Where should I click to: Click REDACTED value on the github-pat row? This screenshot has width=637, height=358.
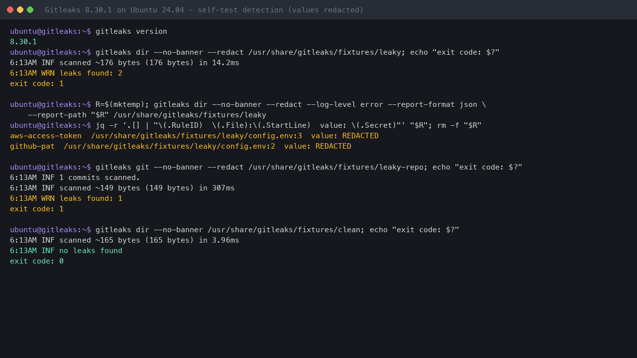point(333,146)
